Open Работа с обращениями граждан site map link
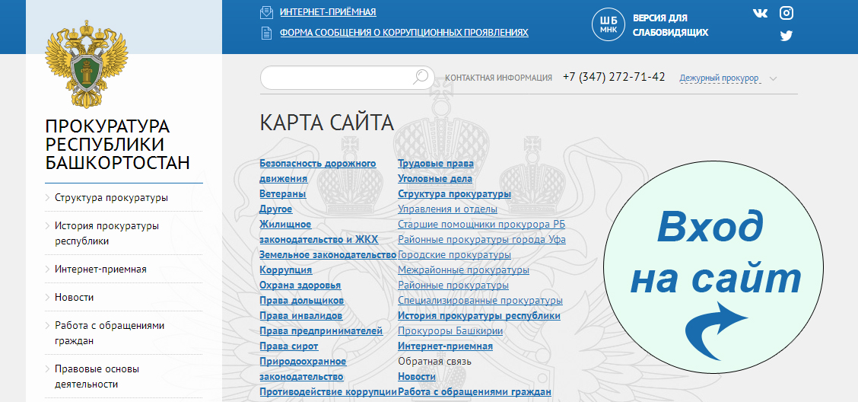This screenshot has height=402, width=858. pos(475,392)
